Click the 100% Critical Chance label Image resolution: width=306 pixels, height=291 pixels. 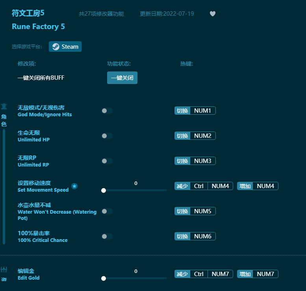pos(43,240)
